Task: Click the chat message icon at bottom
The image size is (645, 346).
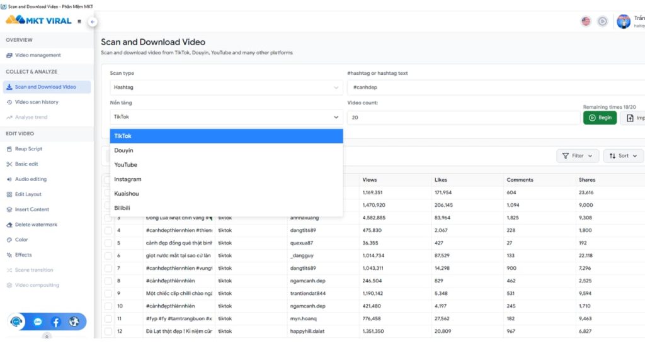Action: pyautogui.click(x=38, y=321)
